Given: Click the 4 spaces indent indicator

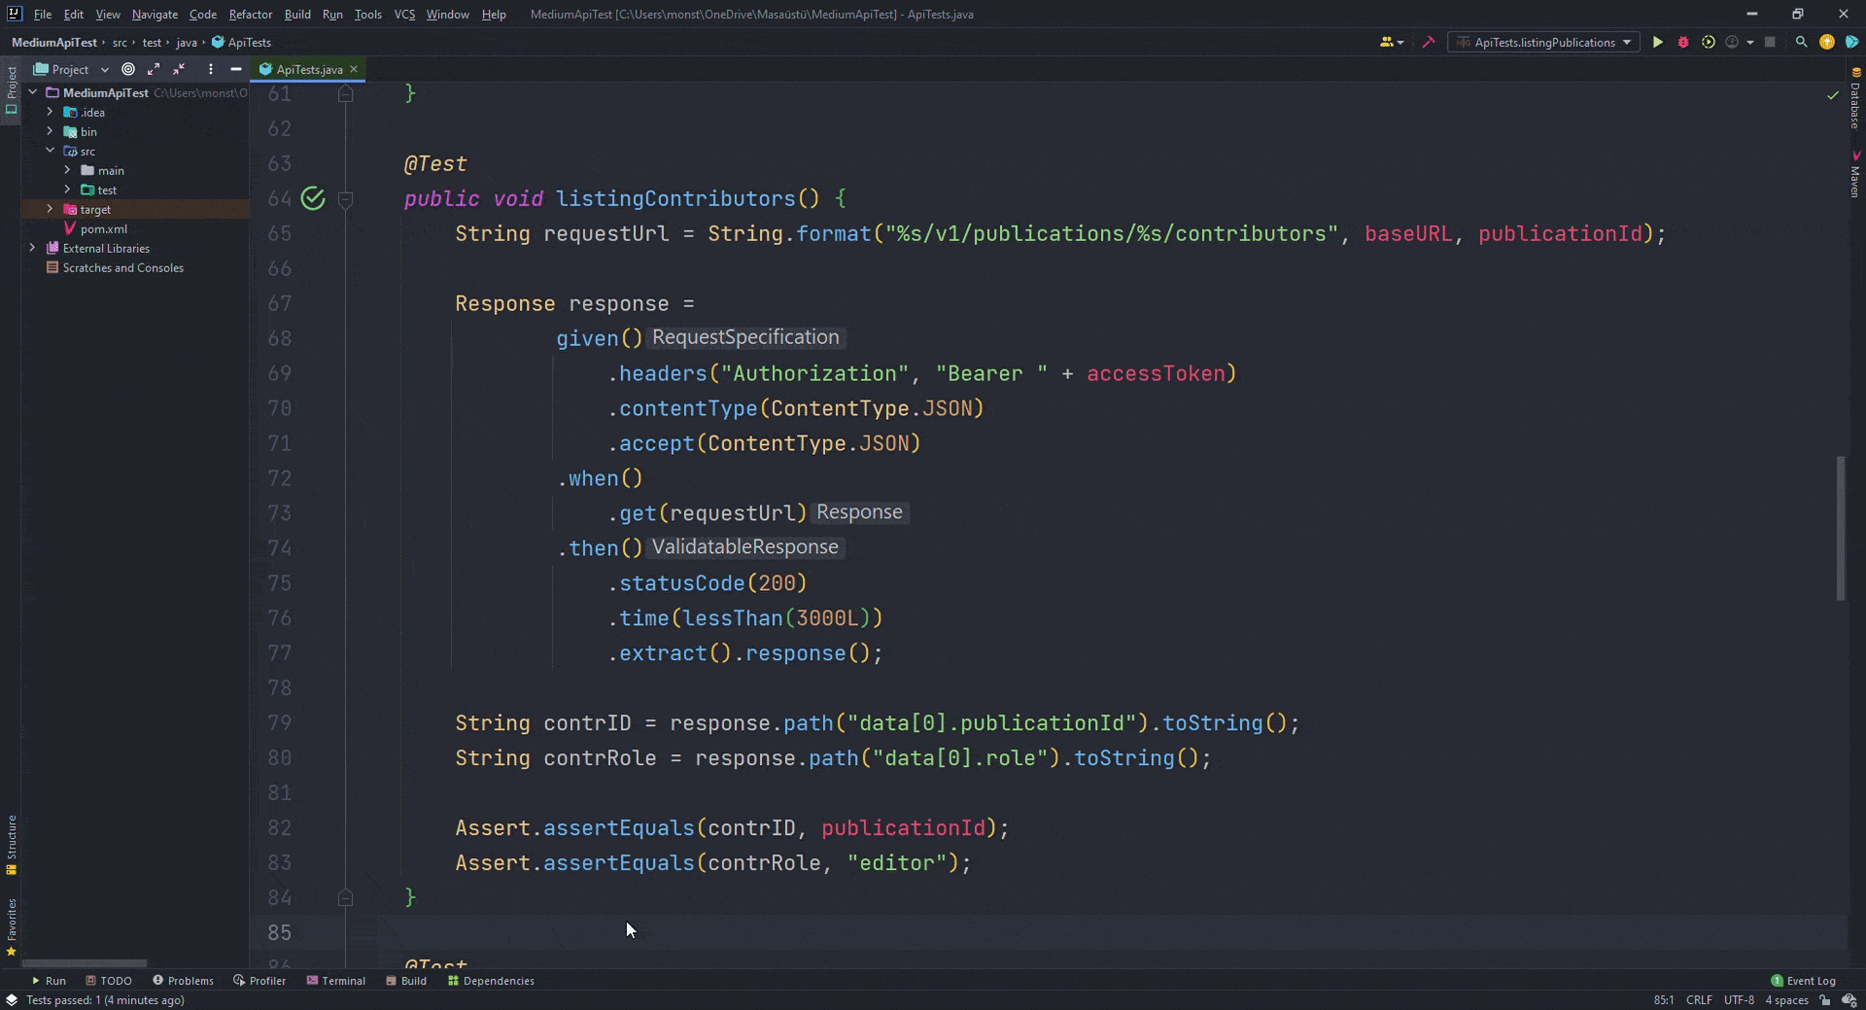Looking at the screenshot, I should coord(1786,1000).
